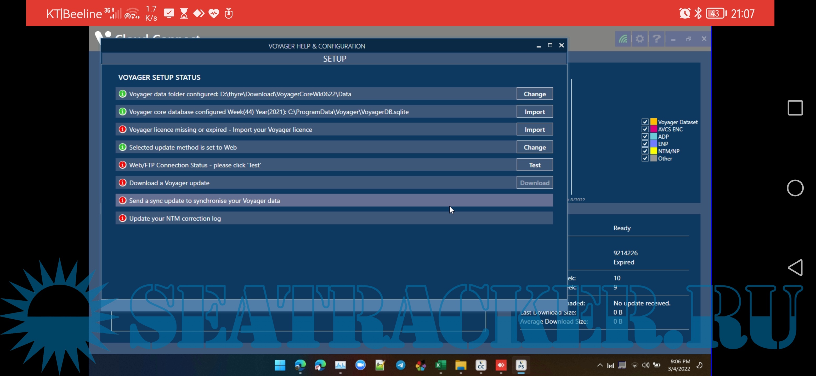Image resolution: width=816 pixels, height=376 pixels.
Task: Uncheck the Voyager Dataset checkbox
Action: (x=645, y=122)
